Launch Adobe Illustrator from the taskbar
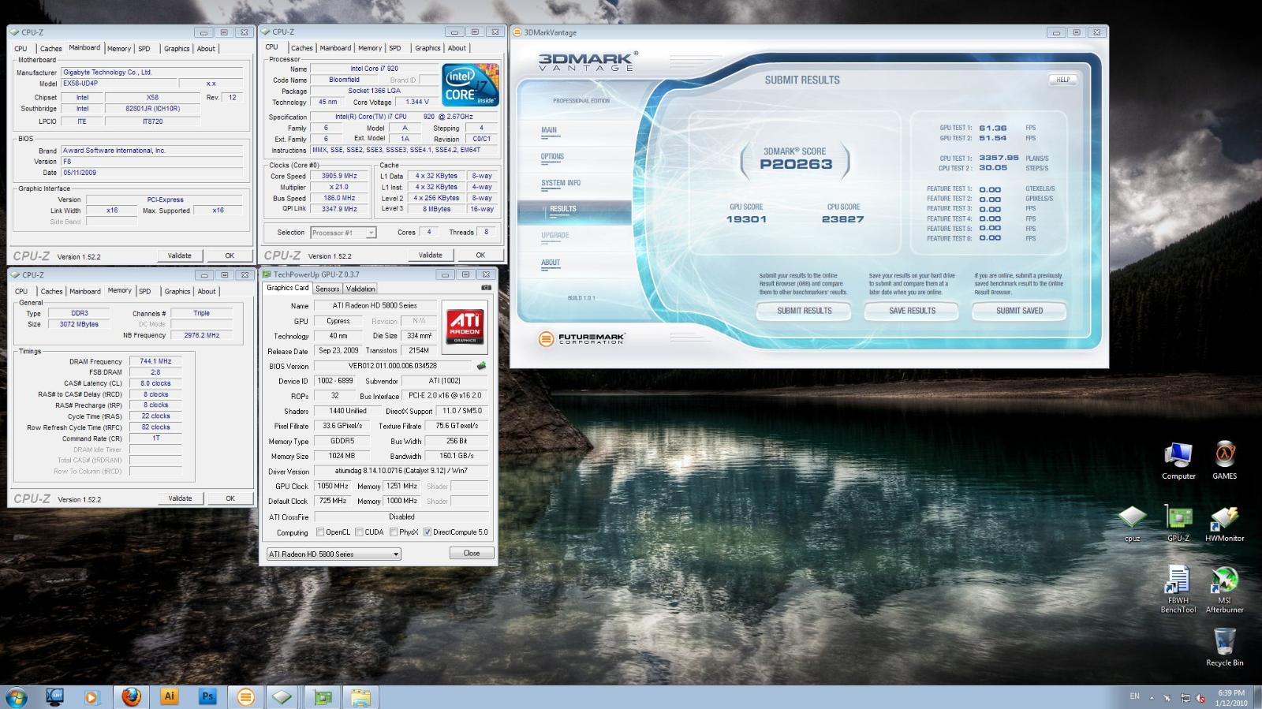 [x=169, y=697]
